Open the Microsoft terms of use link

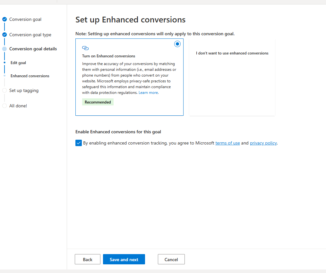click(x=227, y=143)
